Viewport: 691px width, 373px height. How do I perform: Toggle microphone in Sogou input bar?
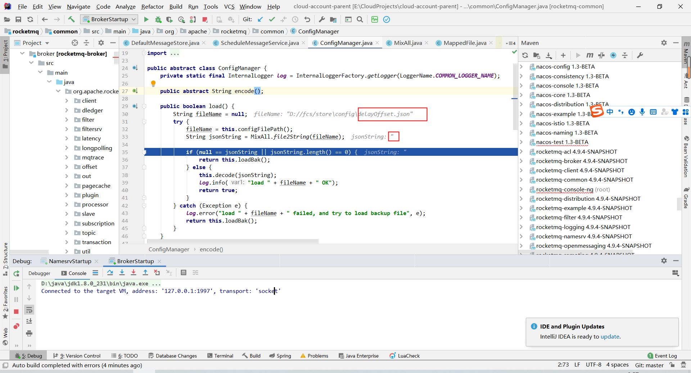(x=642, y=112)
